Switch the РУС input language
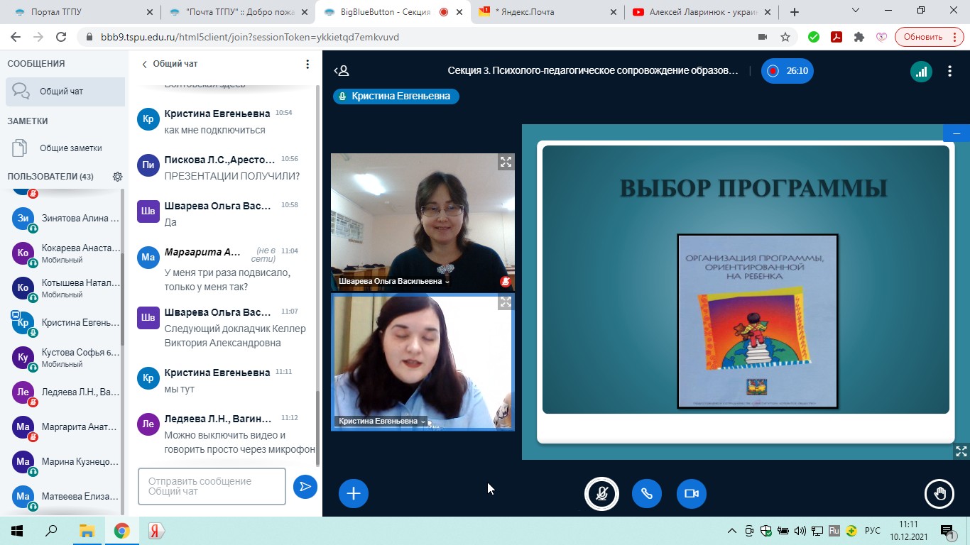This screenshot has width=970, height=545. tap(873, 531)
